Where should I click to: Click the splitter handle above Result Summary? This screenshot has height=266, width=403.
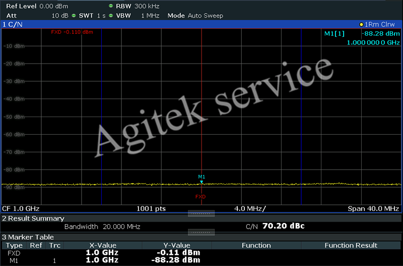tap(201, 214)
